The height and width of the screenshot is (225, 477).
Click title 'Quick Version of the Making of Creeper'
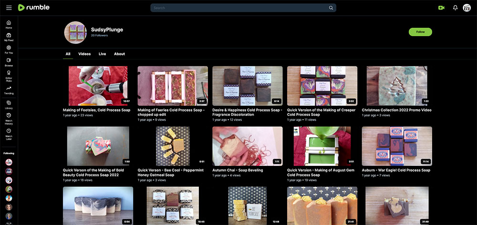(321, 112)
